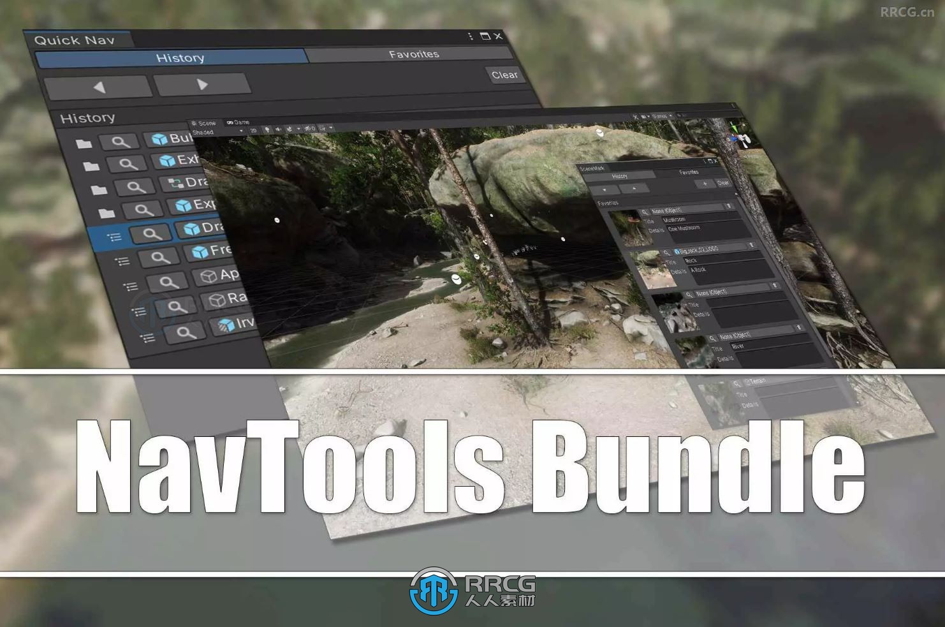Click magnifier button in the Exh history row
This screenshot has height=627, width=945.
click(128, 164)
